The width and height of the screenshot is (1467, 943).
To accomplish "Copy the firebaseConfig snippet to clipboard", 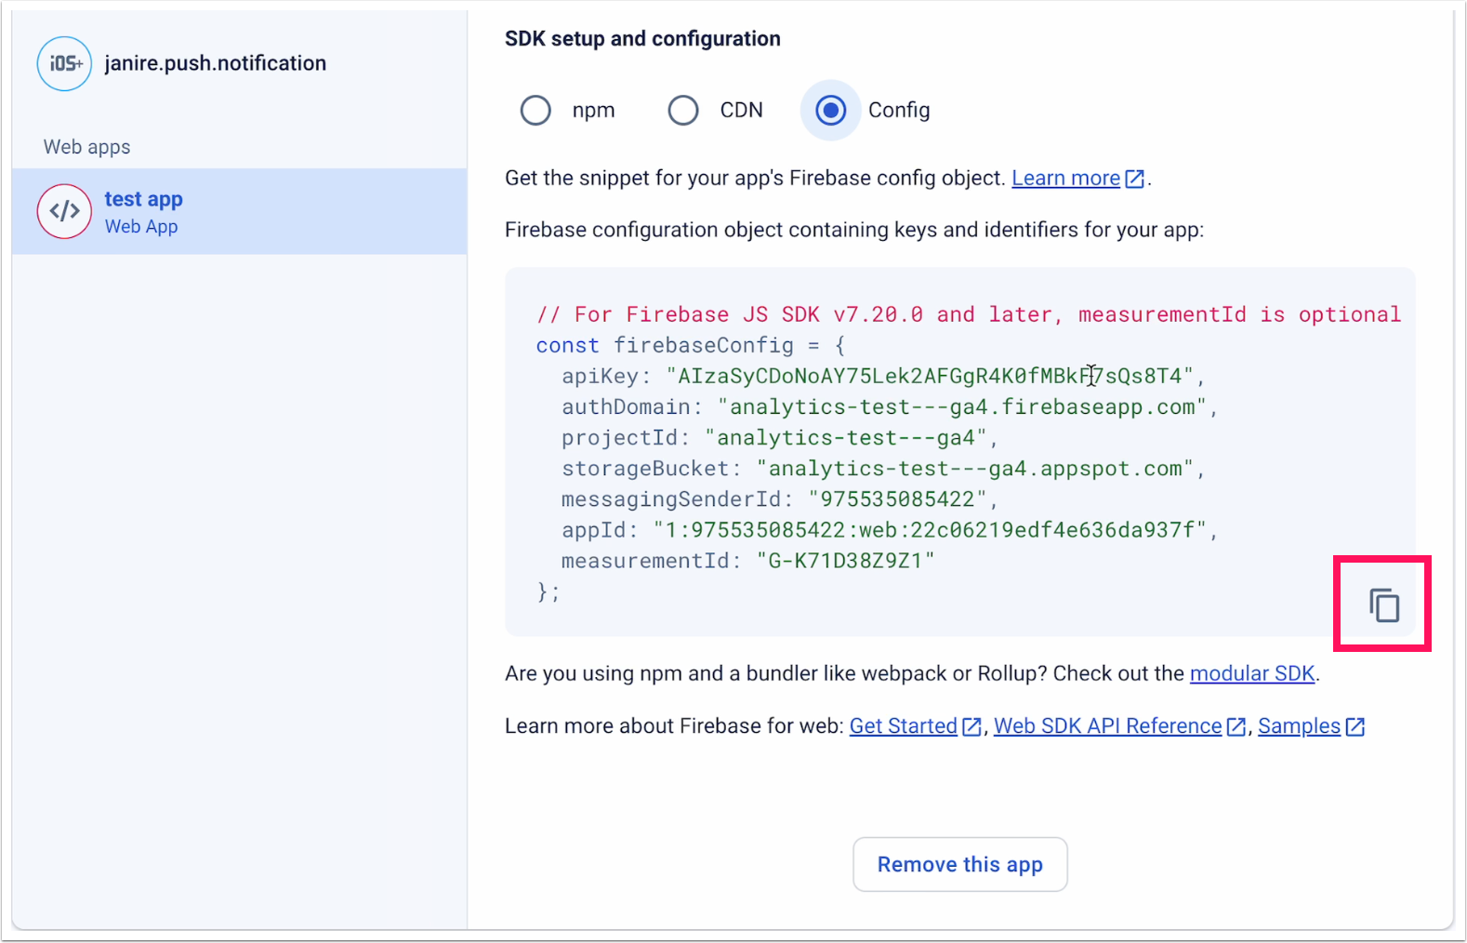I will [x=1383, y=605].
